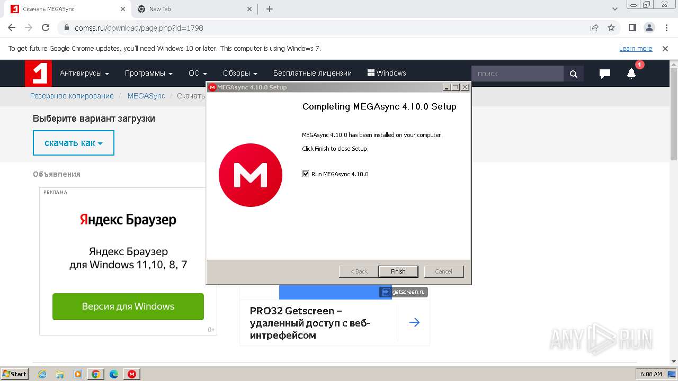Open Бесплатные лицензии menu item
Viewport: 678px width, 381px height.
coord(313,73)
